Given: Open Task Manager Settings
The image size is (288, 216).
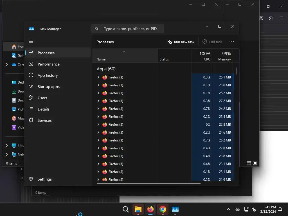Looking at the screenshot, I should point(58,179).
